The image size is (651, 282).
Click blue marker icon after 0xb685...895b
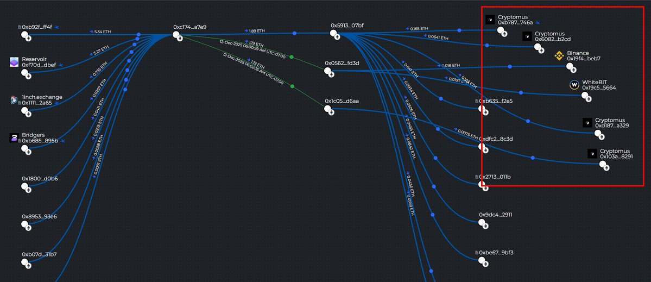pyautogui.click(x=62, y=141)
